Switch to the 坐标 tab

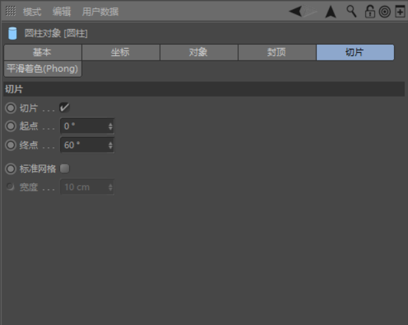click(x=120, y=52)
